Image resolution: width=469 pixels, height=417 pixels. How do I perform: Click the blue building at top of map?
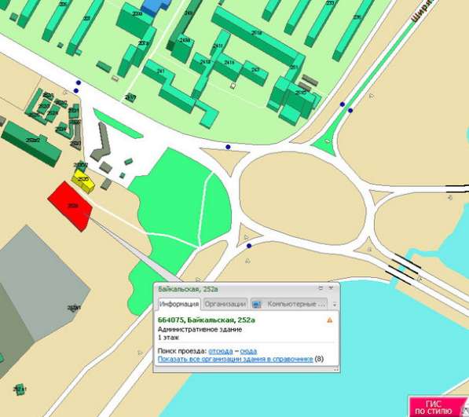point(156,6)
